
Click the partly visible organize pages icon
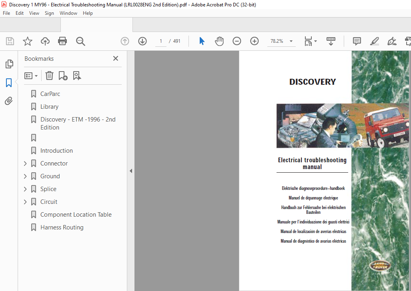[408, 41]
